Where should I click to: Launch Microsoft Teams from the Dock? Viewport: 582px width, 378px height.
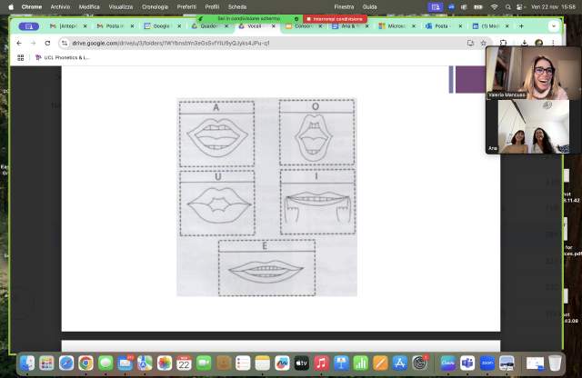(467, 363)
